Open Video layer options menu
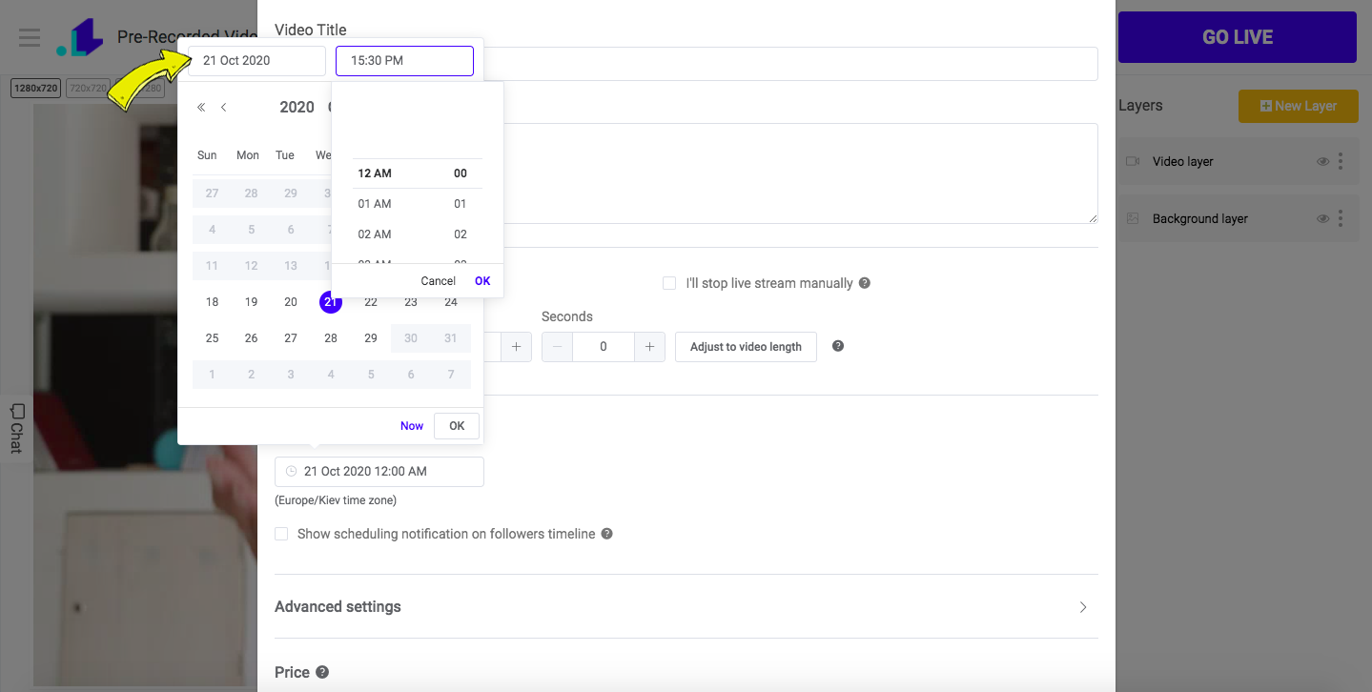This screenshot has width=1372, height=692. pyautogui.click(x=1341, y=161)
